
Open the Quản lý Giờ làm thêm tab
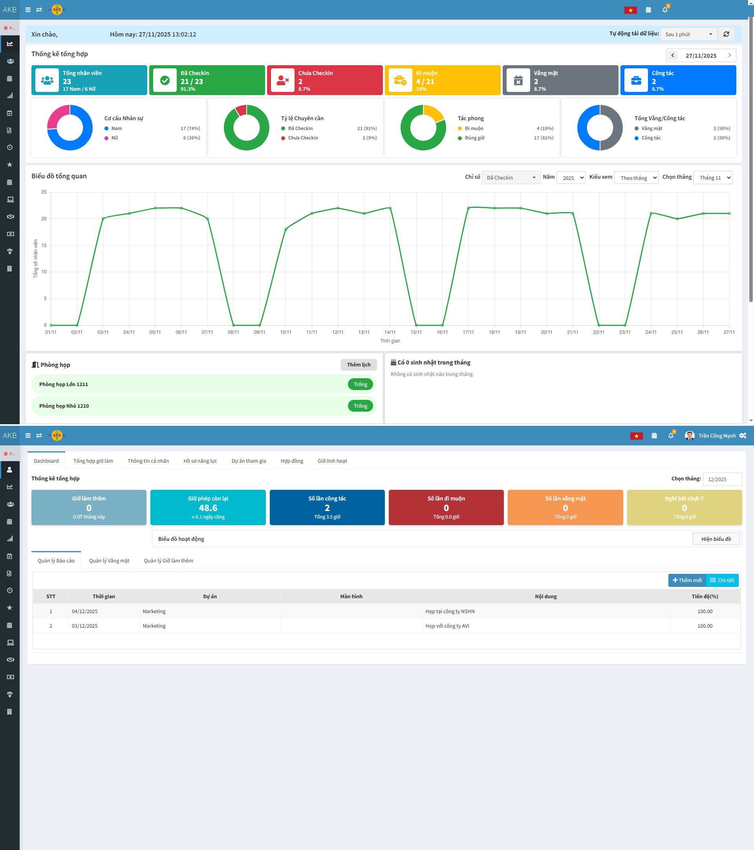168,561
